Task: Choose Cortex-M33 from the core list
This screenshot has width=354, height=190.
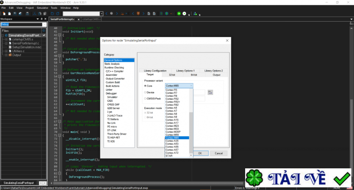Action: click(173, 129)
